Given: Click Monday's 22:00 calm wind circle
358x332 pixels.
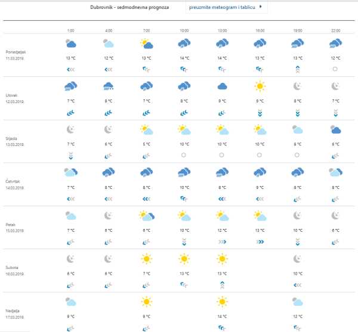Looking at the screenshot, I should (x=335, y=69).
